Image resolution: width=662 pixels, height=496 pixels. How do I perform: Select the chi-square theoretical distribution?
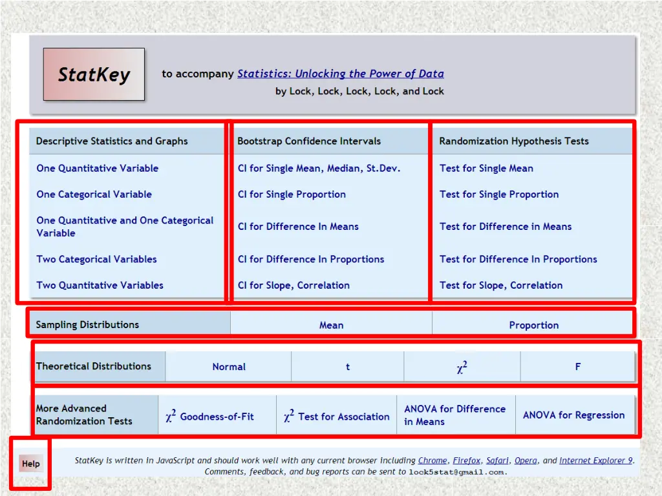[x=462, y=367]
